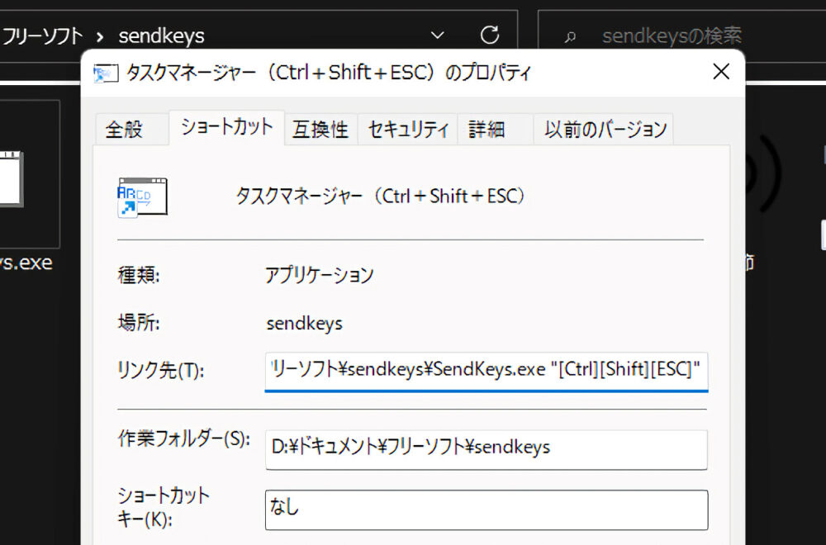Select the ショートカット tab
The image size is (826, 545).
225,128
